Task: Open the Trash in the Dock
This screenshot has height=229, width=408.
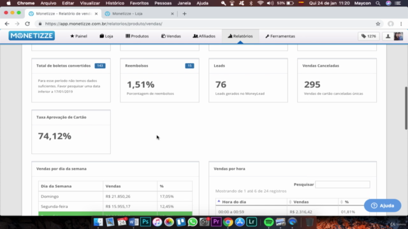Action: click(309, 222)
